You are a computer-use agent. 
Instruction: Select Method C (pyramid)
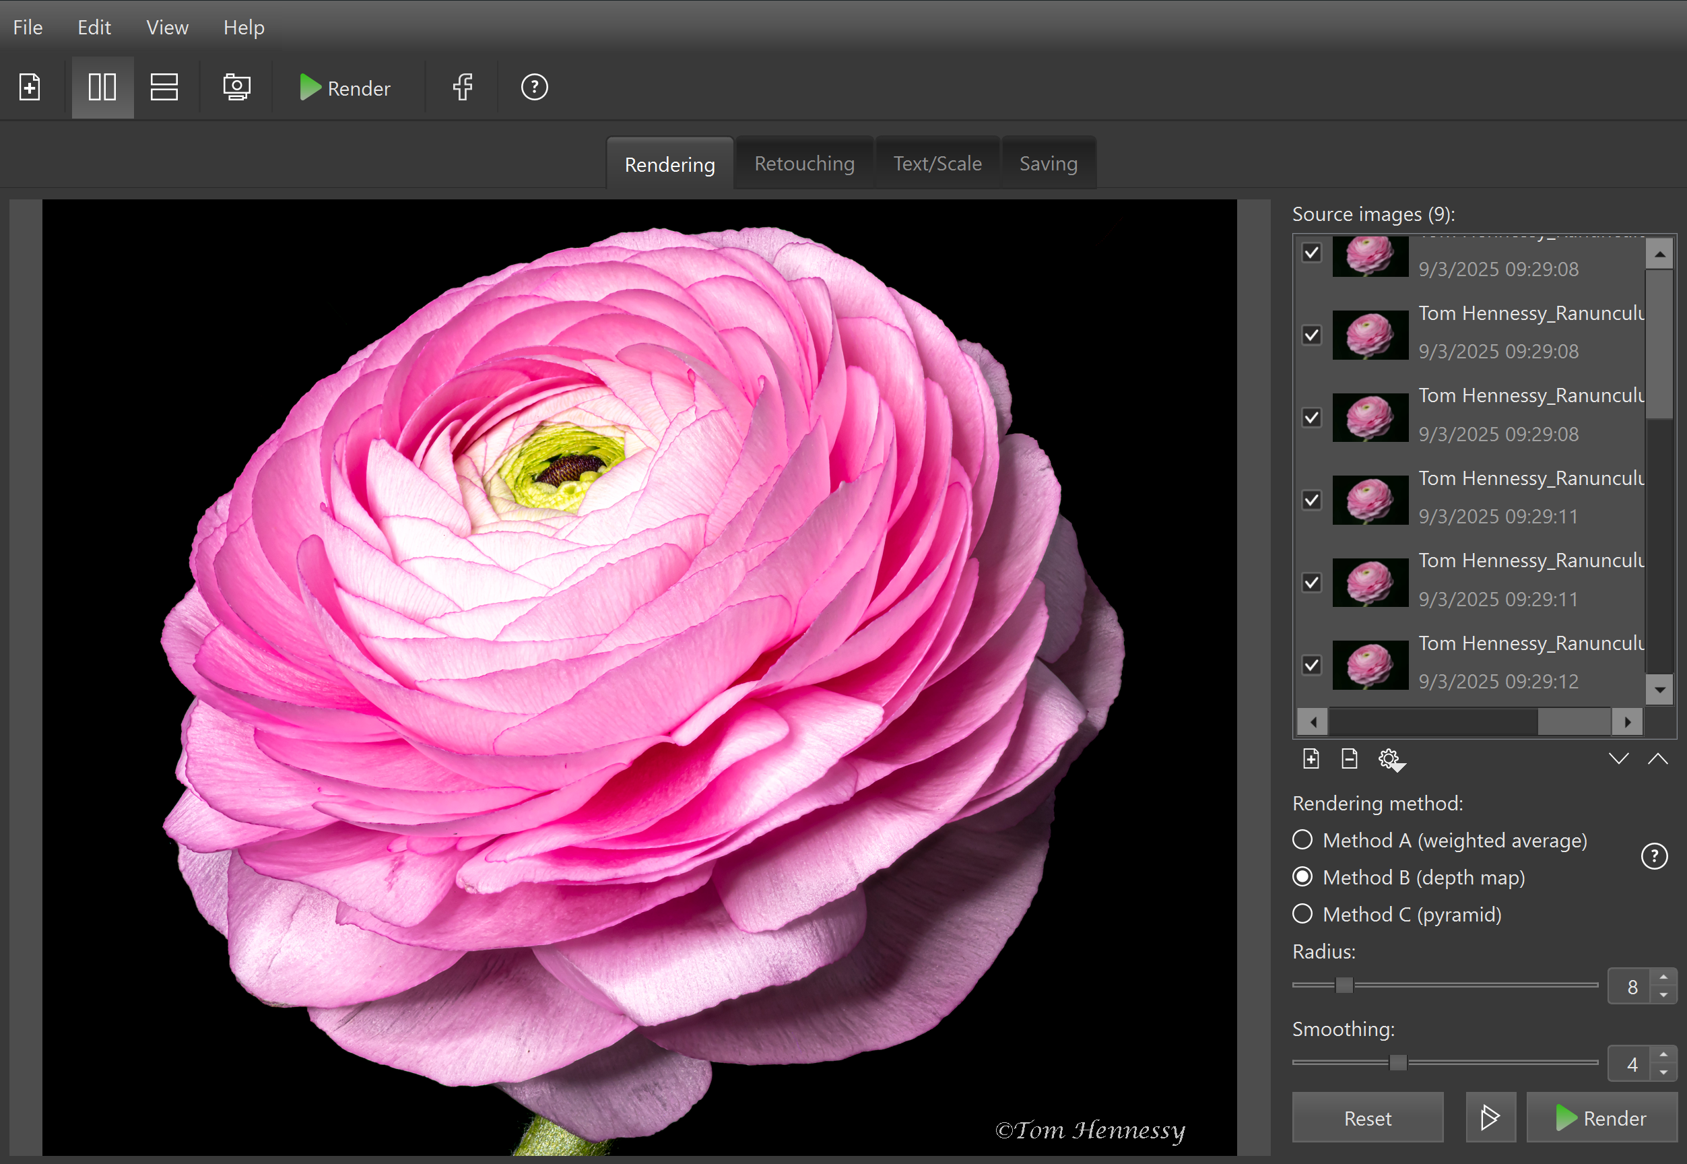(x=1303, y=914)
